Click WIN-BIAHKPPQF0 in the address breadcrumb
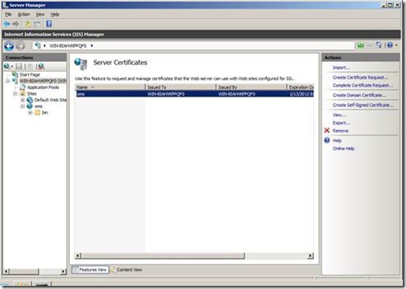The image size is (406, 289). [x=68, y=46]
